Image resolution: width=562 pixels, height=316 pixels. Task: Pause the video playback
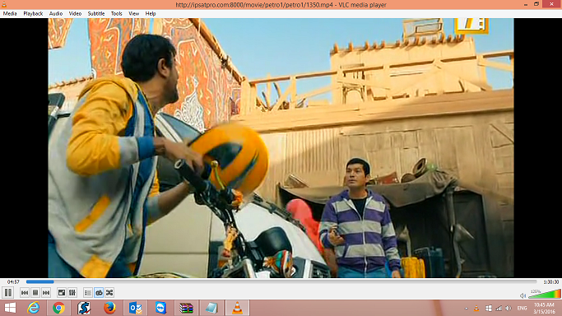8,293
